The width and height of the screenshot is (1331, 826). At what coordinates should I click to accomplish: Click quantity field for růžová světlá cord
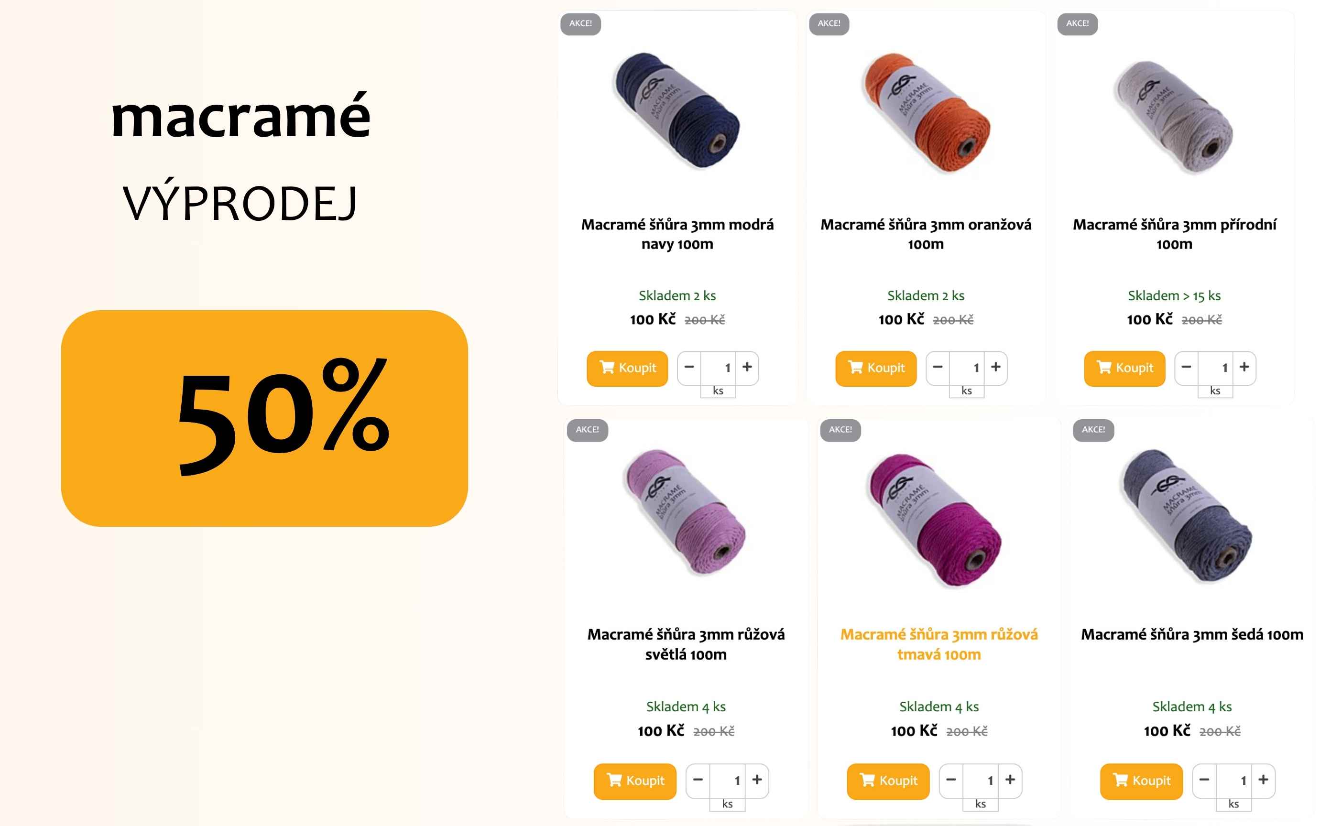(x=727, y=780)
